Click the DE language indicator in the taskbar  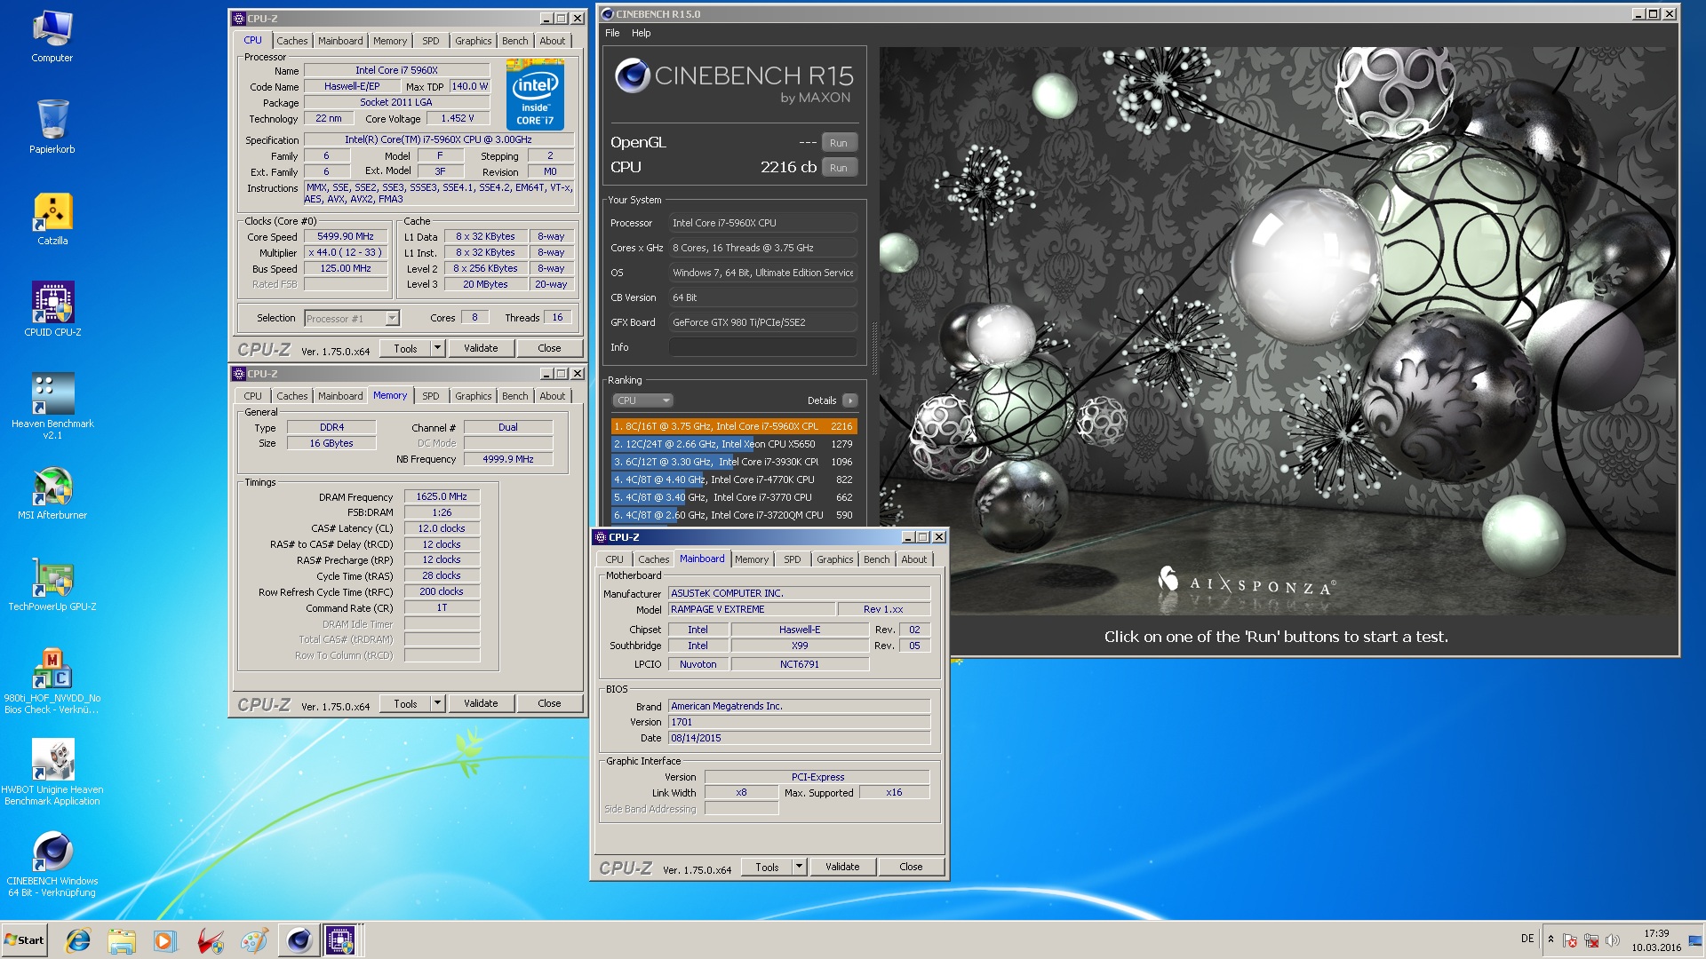(x=1527, y=939)
